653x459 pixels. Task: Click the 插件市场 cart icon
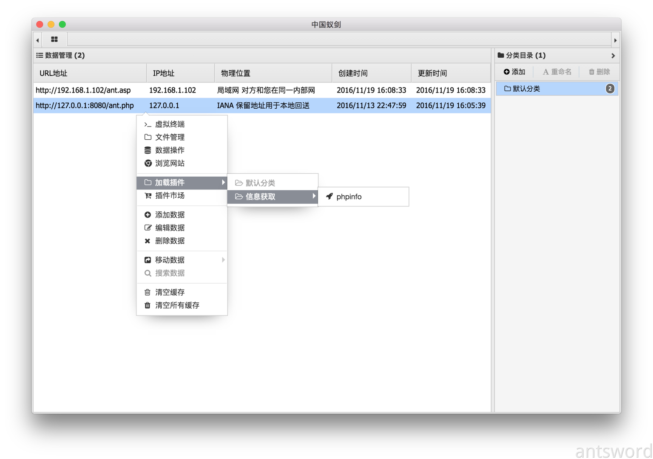pos(148,196)
